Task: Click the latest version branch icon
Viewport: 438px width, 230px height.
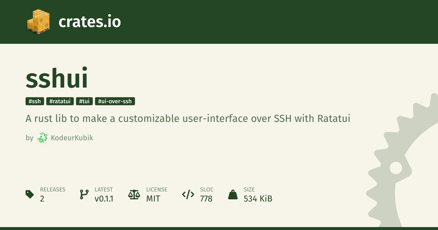Action: point(84,194)
